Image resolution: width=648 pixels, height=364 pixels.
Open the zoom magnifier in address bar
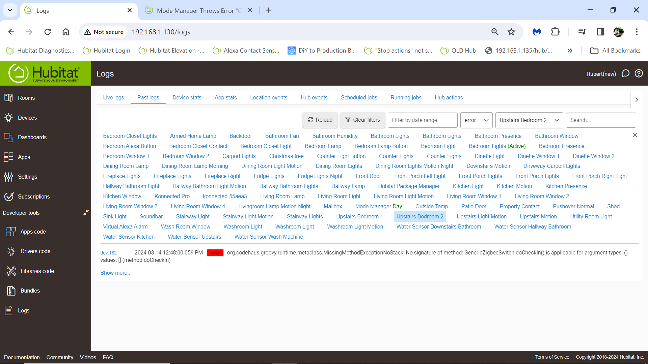click(495, 32)
